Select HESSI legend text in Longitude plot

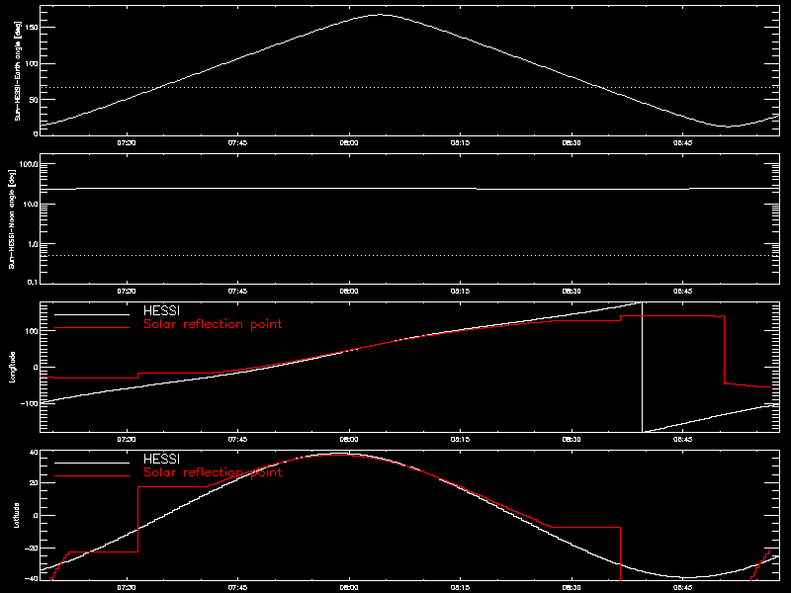(161, 311)
